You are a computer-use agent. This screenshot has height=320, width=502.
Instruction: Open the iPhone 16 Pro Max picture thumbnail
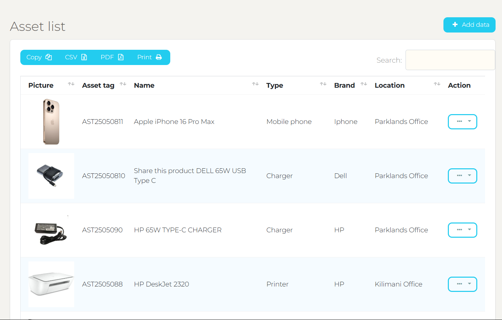(51, 122)
